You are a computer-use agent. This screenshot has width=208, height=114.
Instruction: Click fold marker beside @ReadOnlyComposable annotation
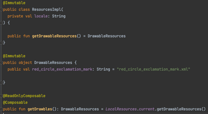click(x=1, y=96)
